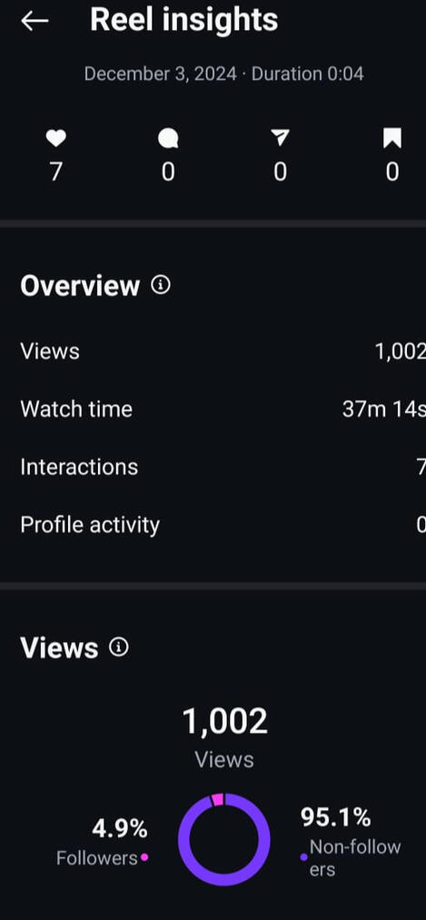The height and width of the screenshot is (920, 426).
Task: Click the date and duration text
Action: click(223, 74)
